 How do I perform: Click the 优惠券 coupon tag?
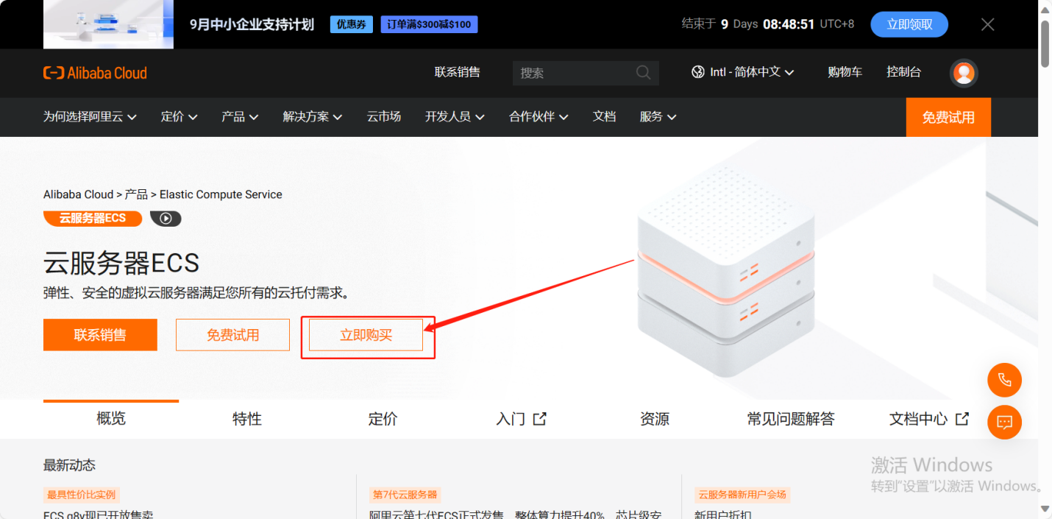352,24
